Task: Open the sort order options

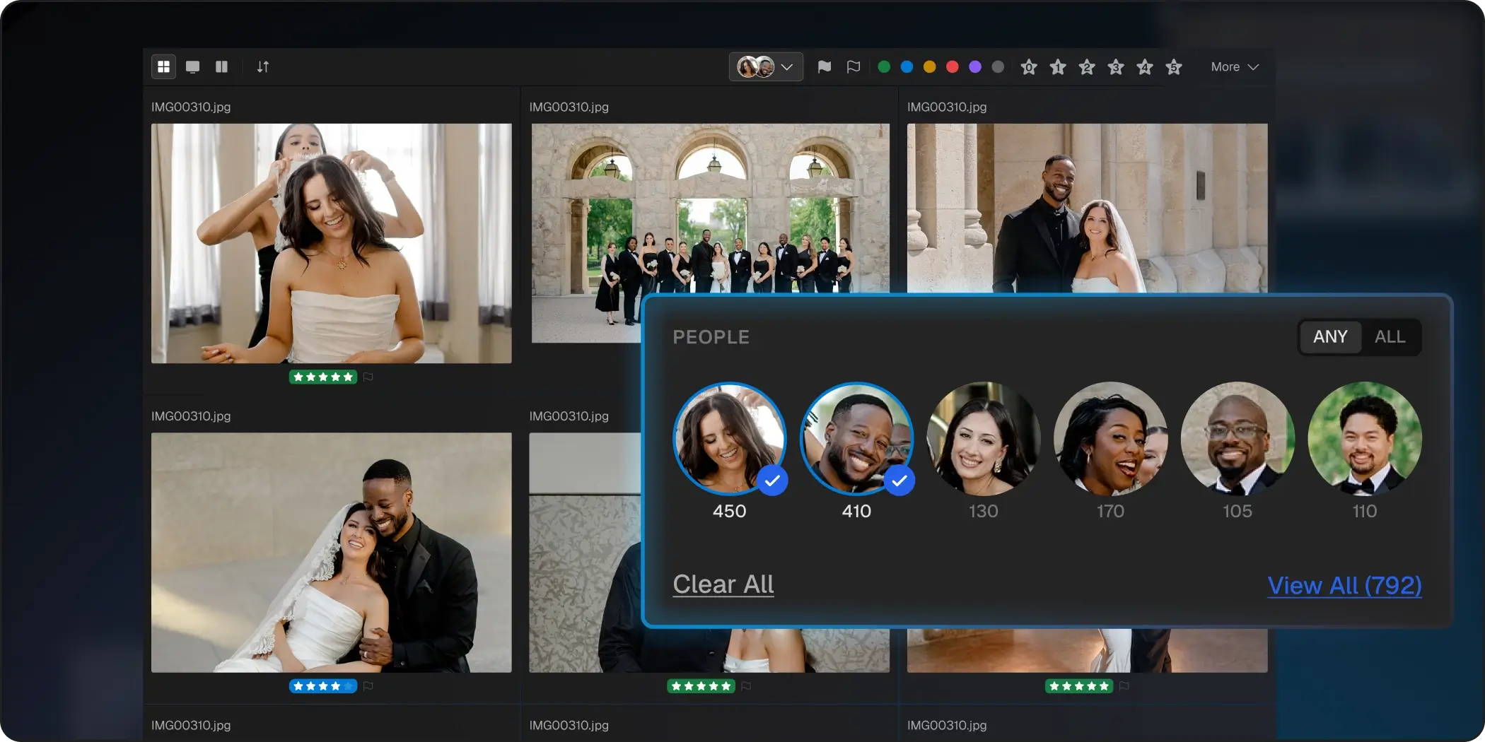Action: tap(263, 66)
